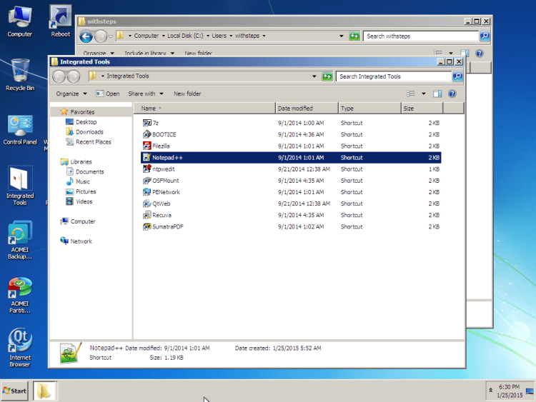The height and width of the screenshot is (402, 536).
Task: Select the Control Panel desktop icon
Action: [x=20, y=130]
